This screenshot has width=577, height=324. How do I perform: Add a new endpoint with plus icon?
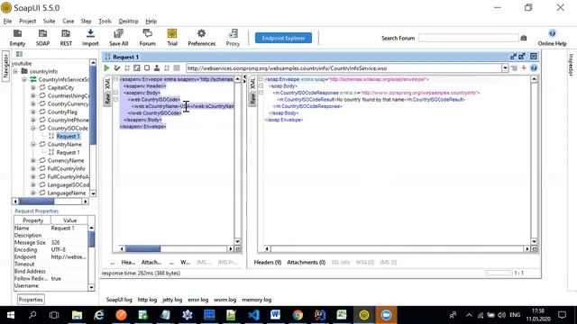pyautogui.click(x=524, y=68)
